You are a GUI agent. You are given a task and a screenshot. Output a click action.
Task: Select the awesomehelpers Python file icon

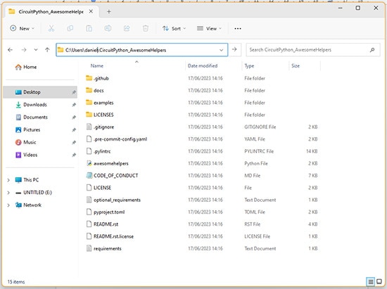coord(89,163)
